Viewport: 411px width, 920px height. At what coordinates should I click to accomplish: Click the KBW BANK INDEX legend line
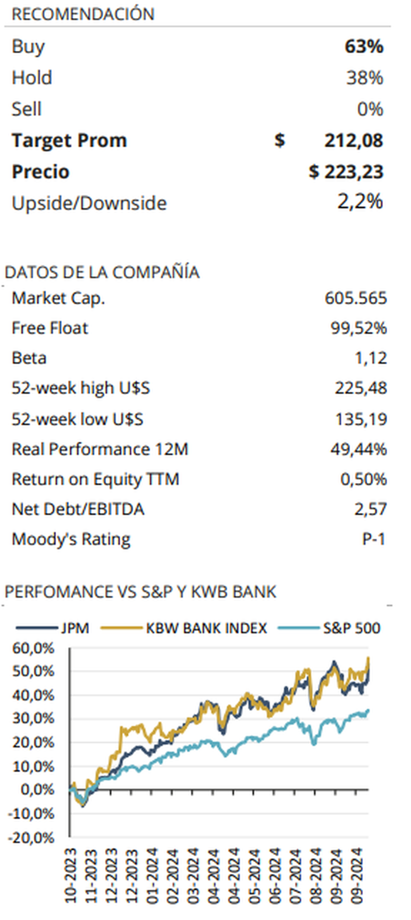click(x=122, y=627)
